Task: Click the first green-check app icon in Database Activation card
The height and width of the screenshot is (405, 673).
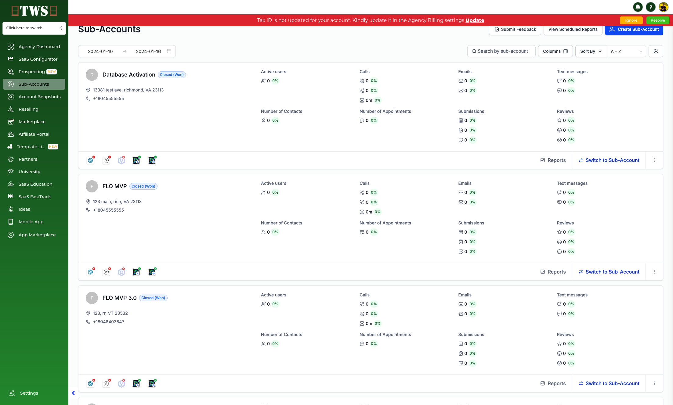Action: [x=136, y=160]
